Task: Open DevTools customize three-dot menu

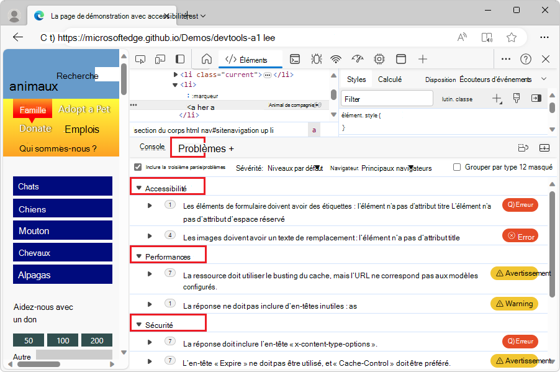Action: 506,59
